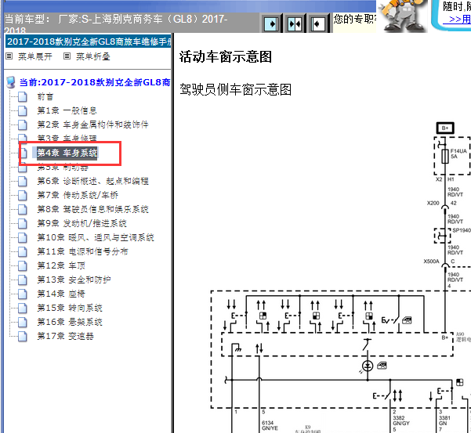The image size is (471, 433).
Task: Click the center-split arrows toolbar button
Action: (x=295, y=23)
